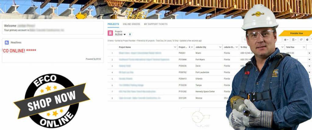Click the Project Name column header
Image resolution: width=312 pixels, height=130 pixels.
[125, 47]
